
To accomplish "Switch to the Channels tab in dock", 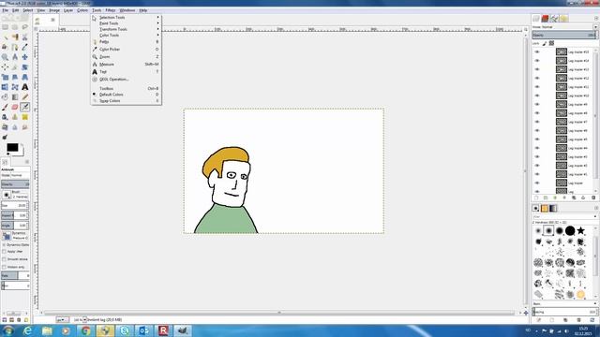I will click(546, 19).
